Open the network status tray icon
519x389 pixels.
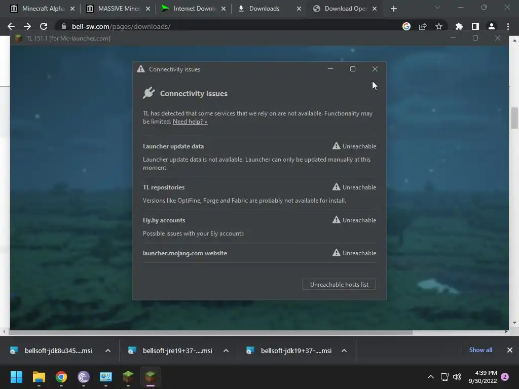pos(445,377)
